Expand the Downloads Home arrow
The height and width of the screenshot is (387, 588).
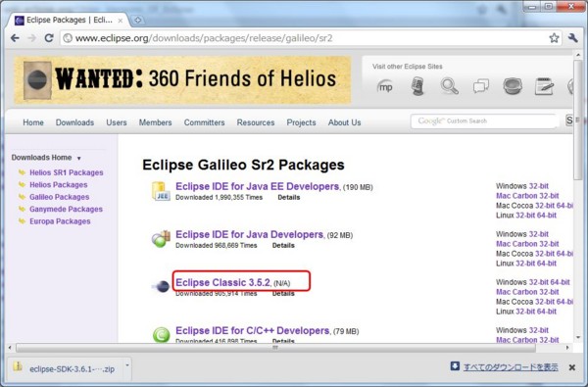point(78,159)
